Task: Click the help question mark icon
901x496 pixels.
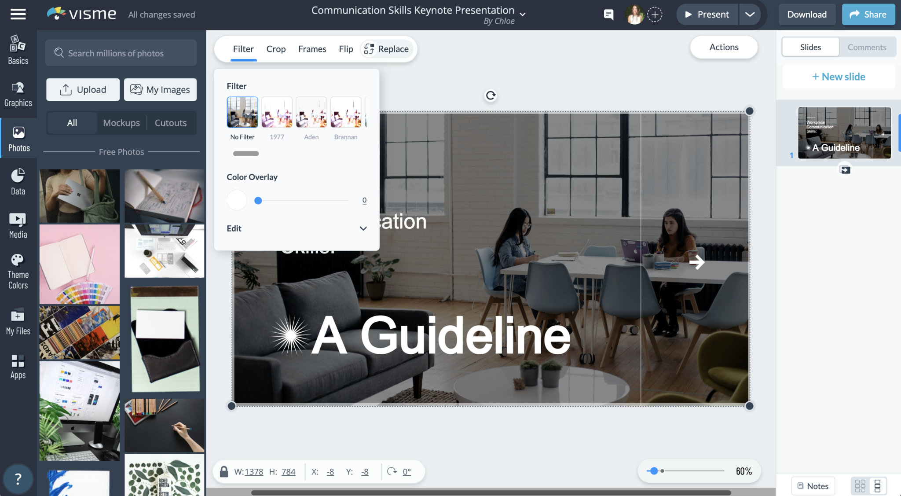Action: (x=18, y=479)
